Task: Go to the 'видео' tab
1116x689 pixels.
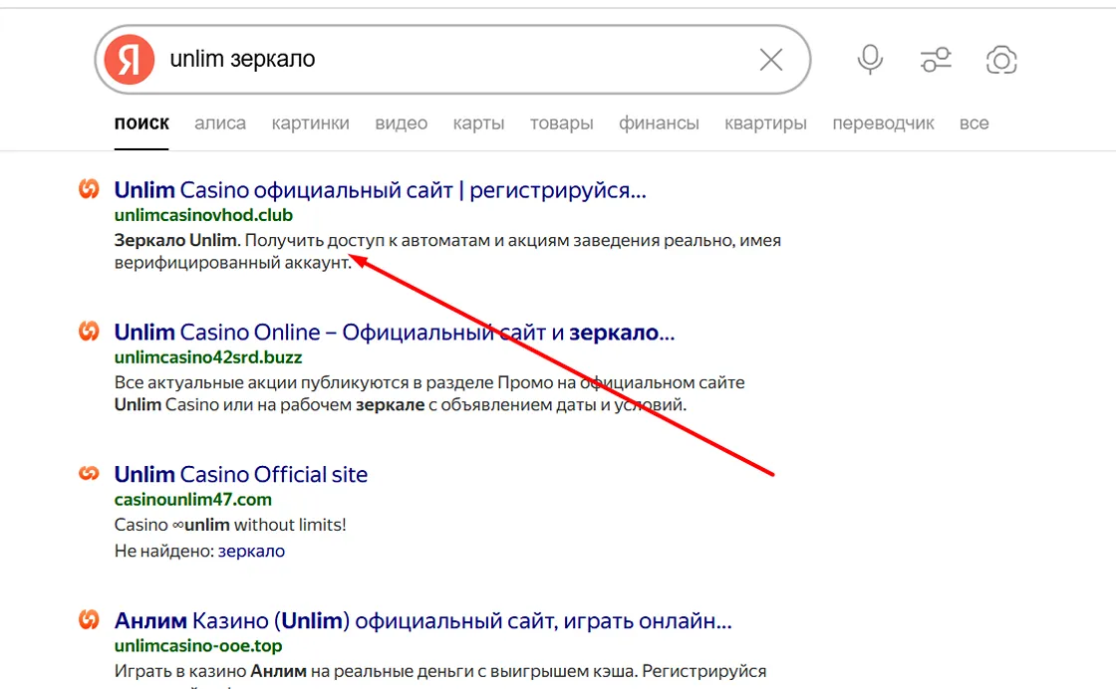Action: click(x=402, y=123)
